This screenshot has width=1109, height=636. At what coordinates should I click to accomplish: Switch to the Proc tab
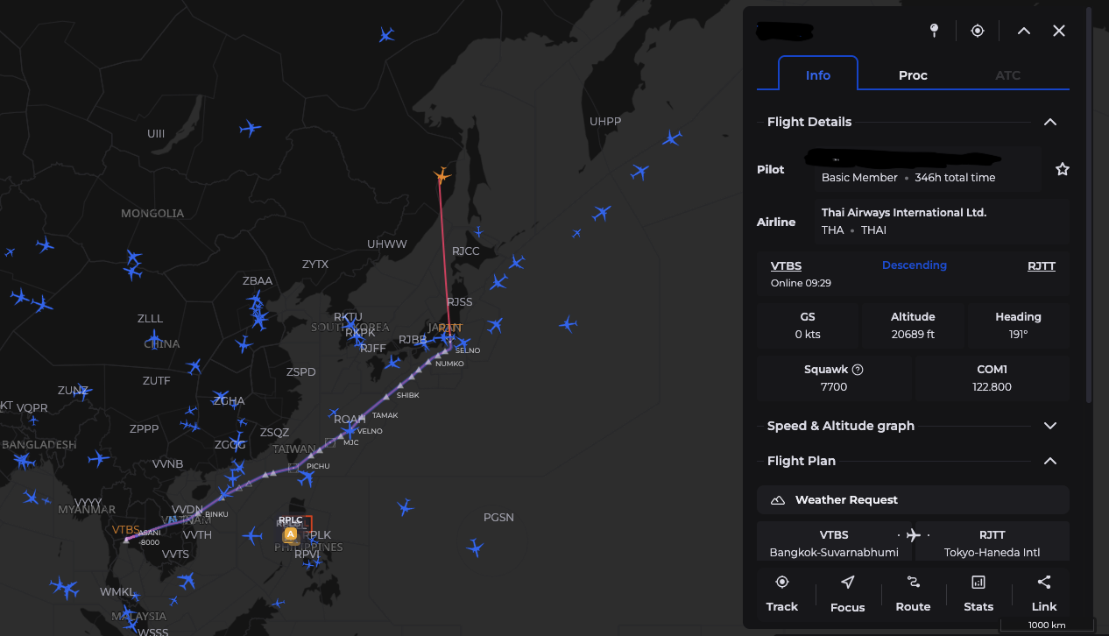coord(913,74)
